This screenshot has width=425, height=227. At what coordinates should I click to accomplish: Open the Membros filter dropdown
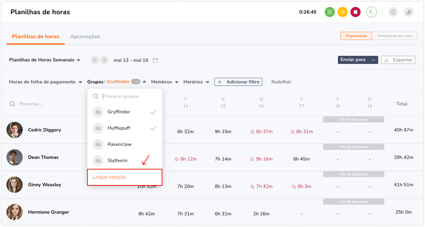164,82
